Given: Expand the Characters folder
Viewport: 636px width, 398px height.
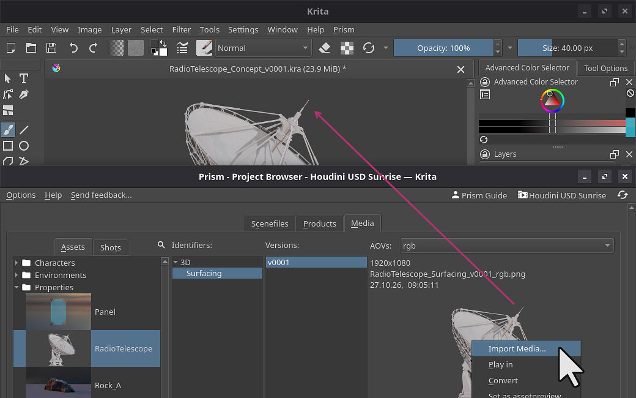Looking at the screenshot, I should 17,263.
